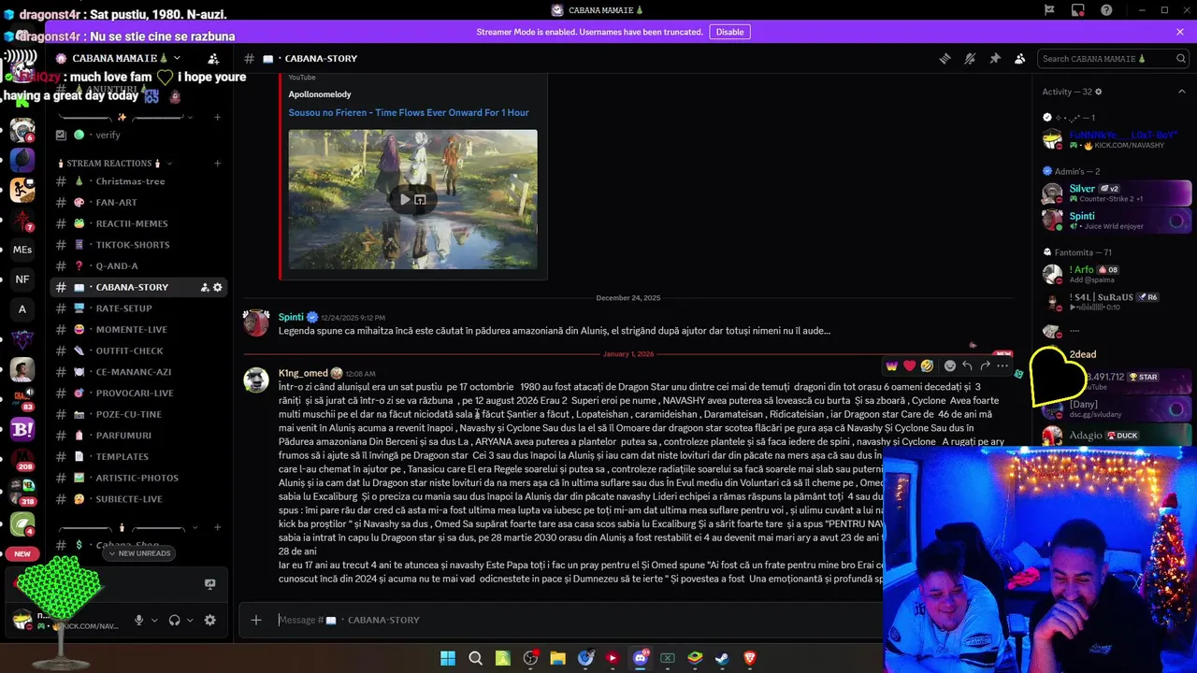Screen dimensions: 1197x673
Task: Select Silver in the Admin's member list
Action: (1118, 193)
